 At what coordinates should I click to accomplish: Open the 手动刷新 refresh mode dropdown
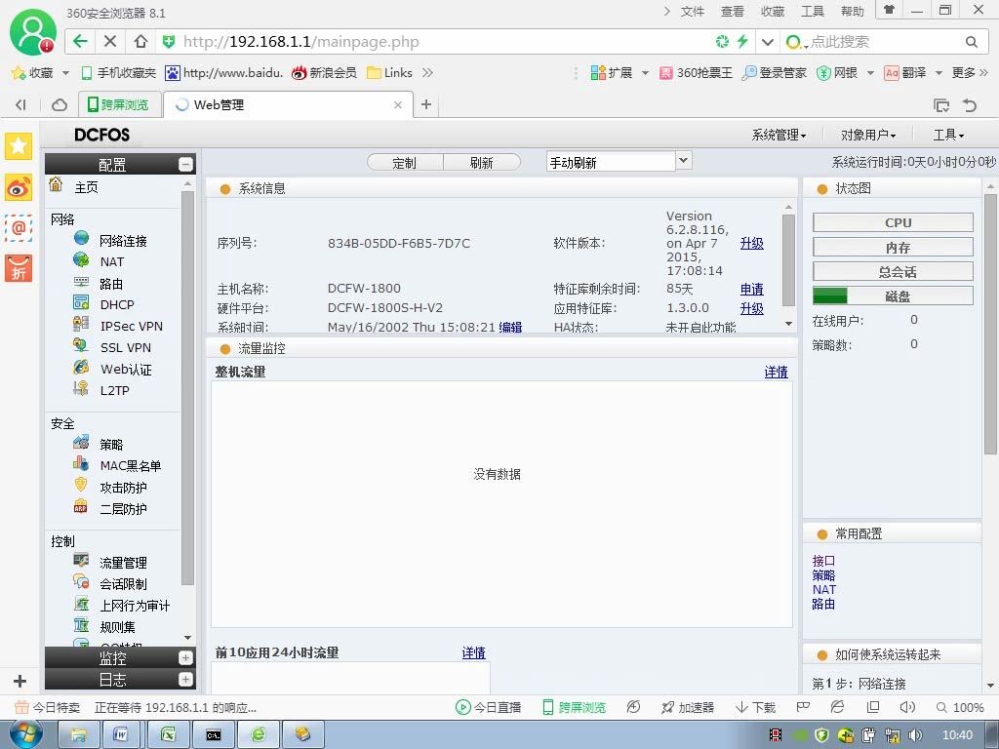click(684, 161)
